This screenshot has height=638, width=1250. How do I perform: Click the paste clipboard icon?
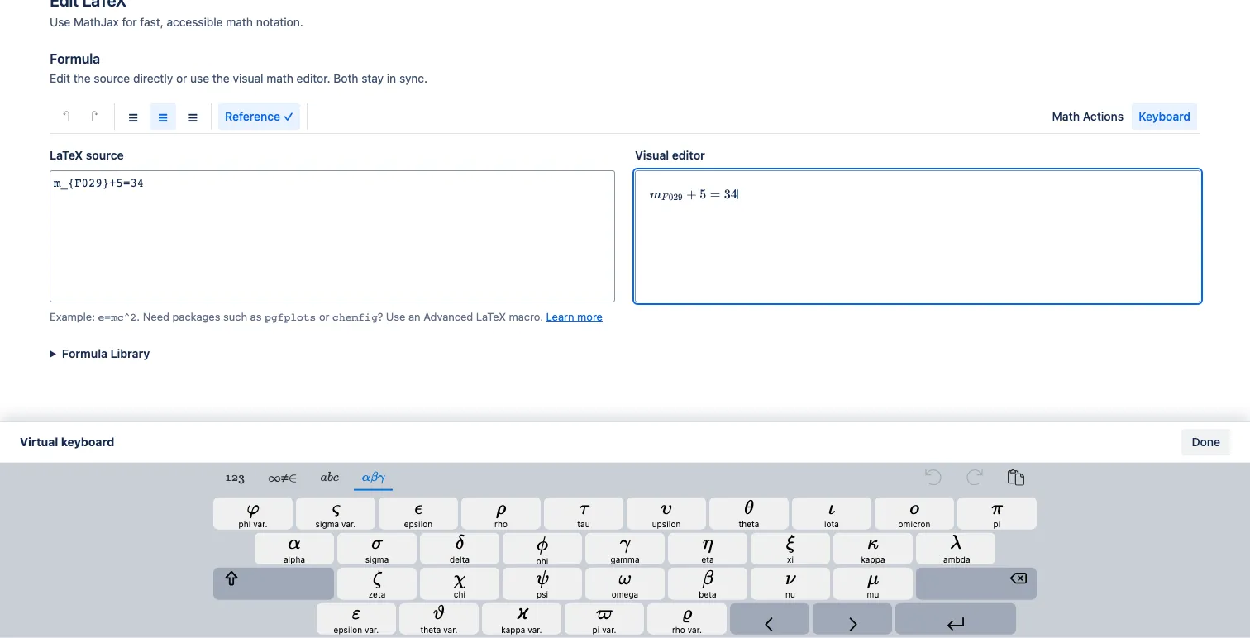1016,478
